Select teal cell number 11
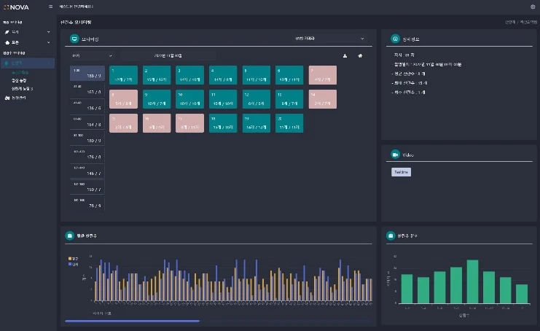This screenshot has height=331, width=540. coord(223,99)
